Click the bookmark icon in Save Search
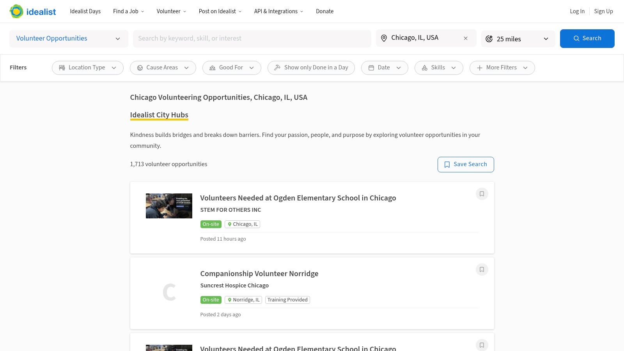Viewport: 624px width, 351px height. 447,165
